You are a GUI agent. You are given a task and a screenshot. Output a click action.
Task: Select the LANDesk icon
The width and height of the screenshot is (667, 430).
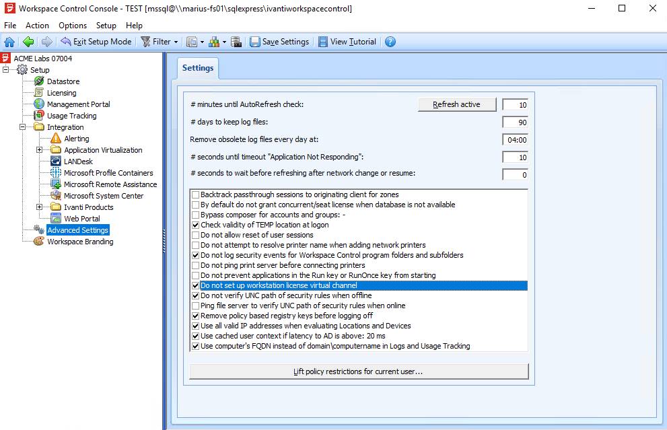click(x=56, y=162)
